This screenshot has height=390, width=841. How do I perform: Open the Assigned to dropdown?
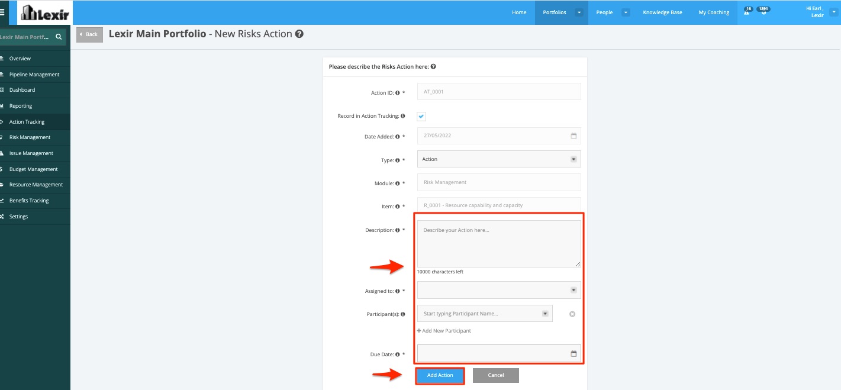pos(499,290)
